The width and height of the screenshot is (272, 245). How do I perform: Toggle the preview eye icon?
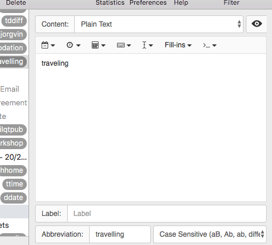tap(257, 24)
